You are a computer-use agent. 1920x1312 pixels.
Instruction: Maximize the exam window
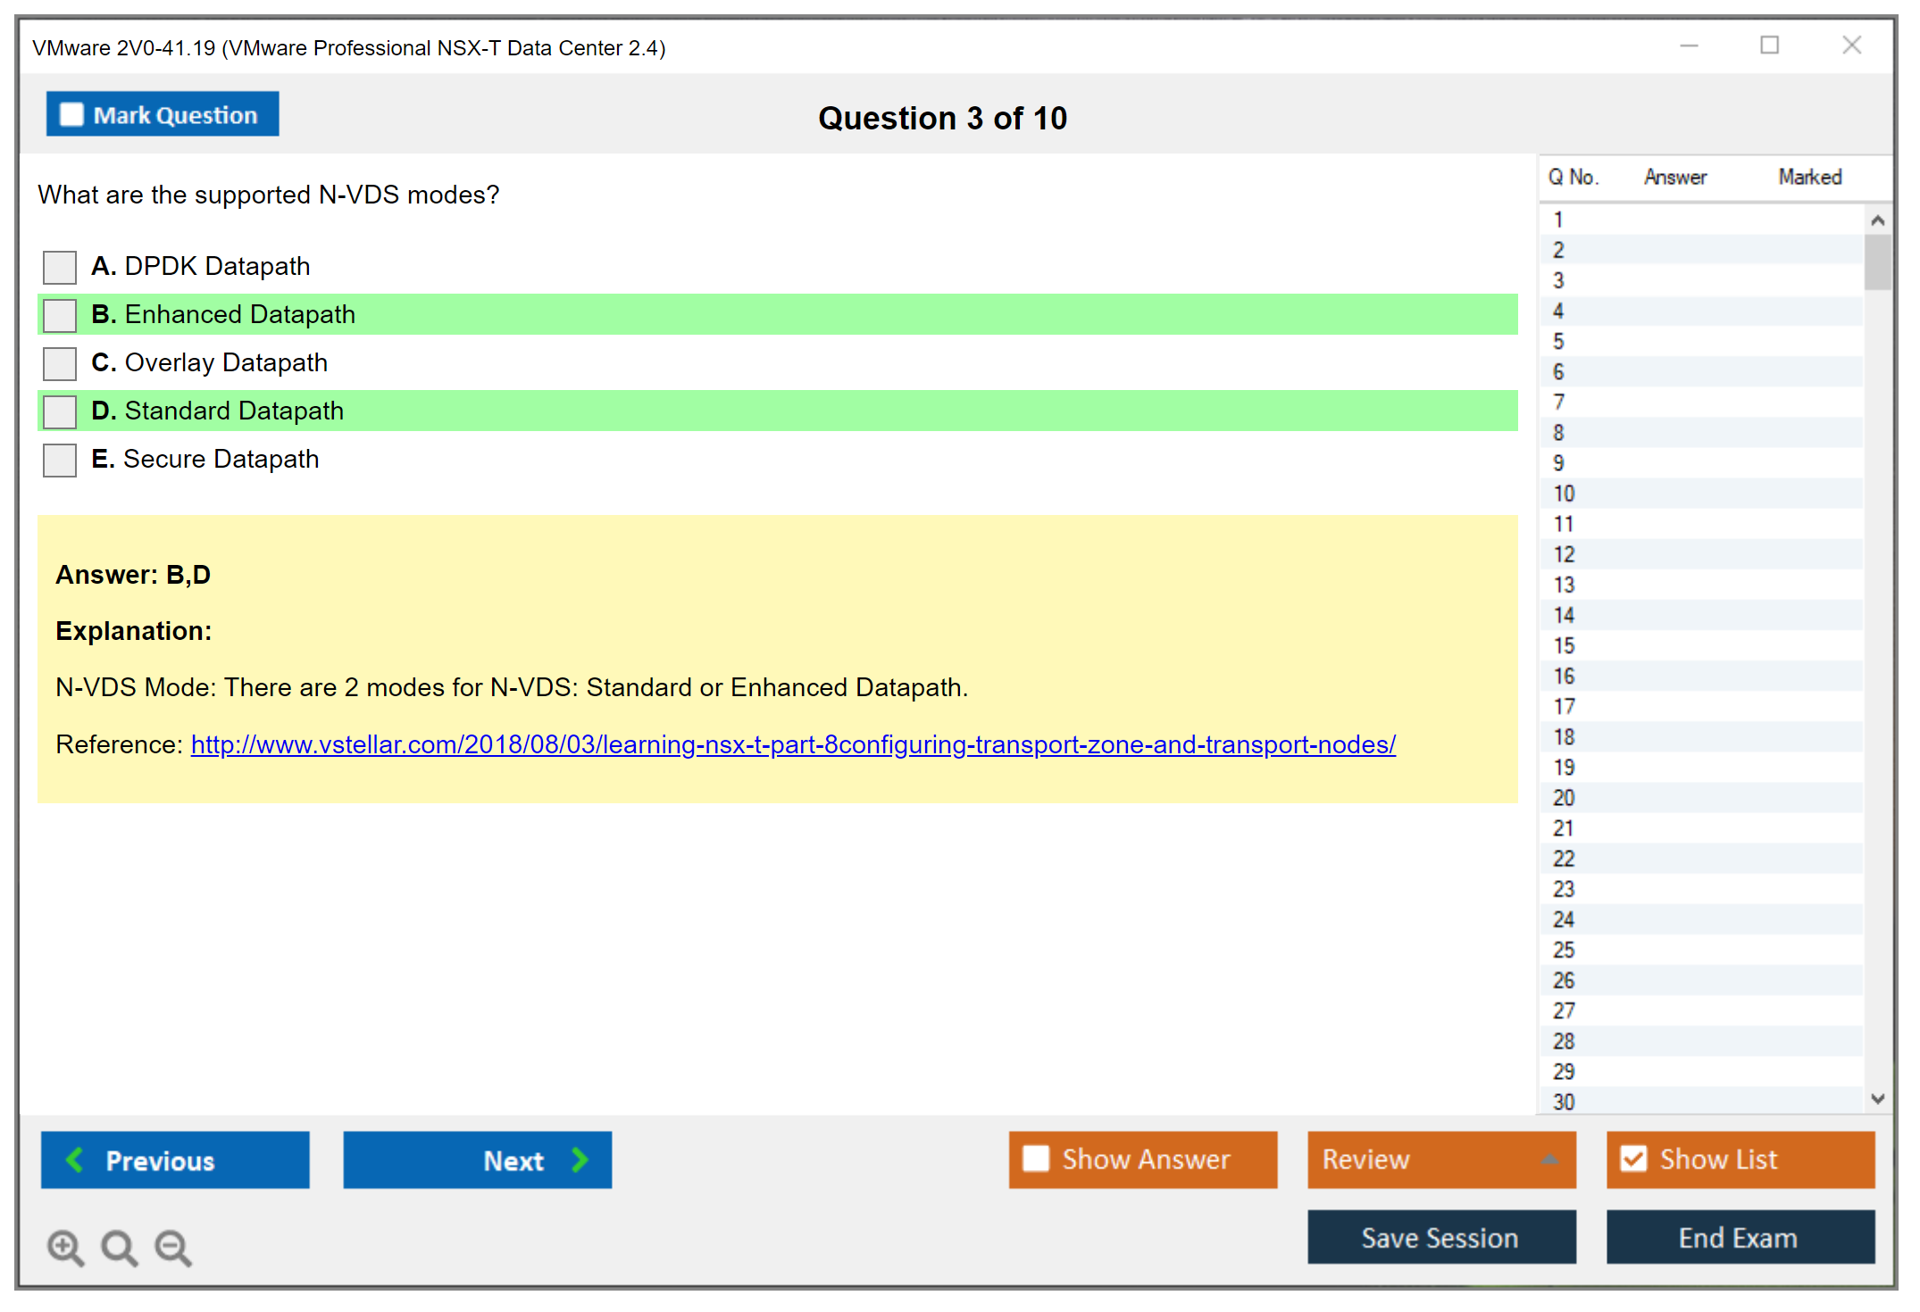(x=1769, y=46)
